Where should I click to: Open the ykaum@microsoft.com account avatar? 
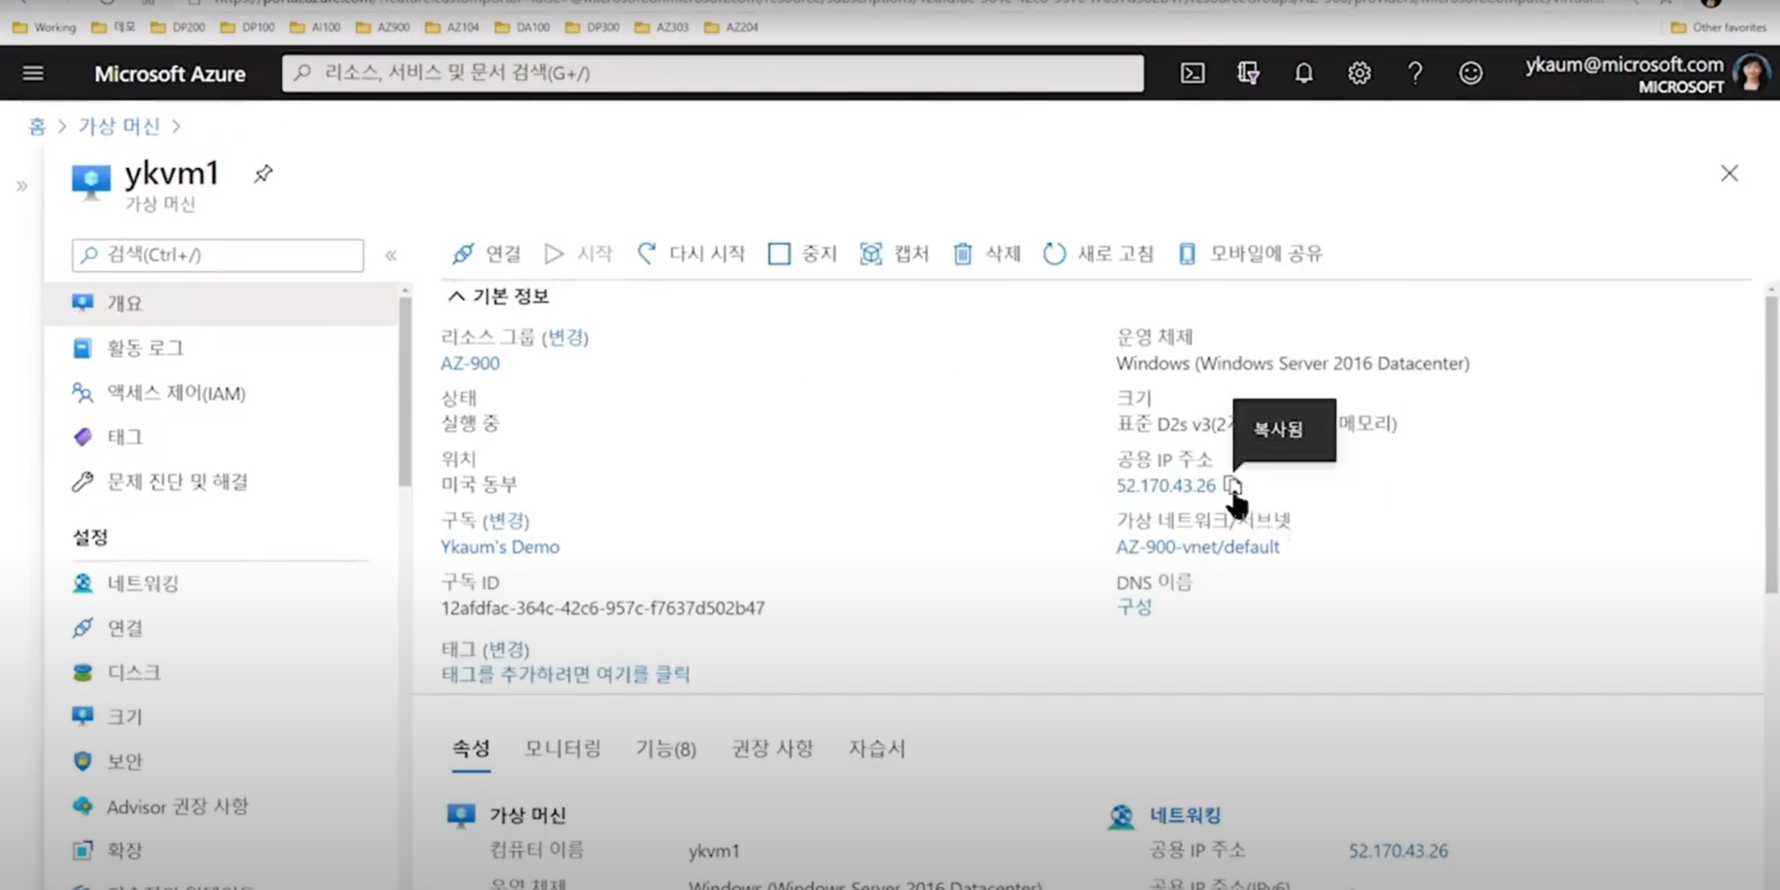(1751, 73)
